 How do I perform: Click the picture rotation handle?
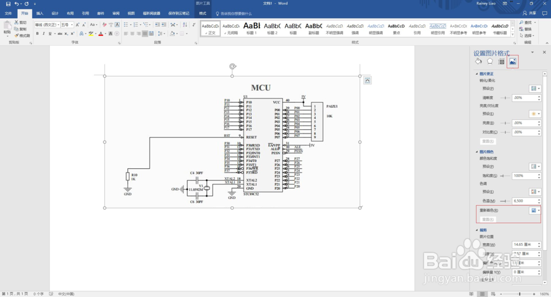pos(233,66)
